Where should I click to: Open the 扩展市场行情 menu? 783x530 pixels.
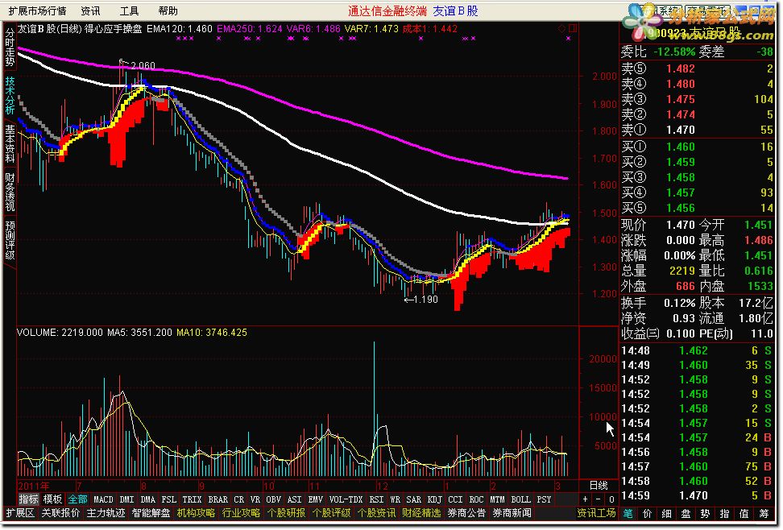[37, 10]
